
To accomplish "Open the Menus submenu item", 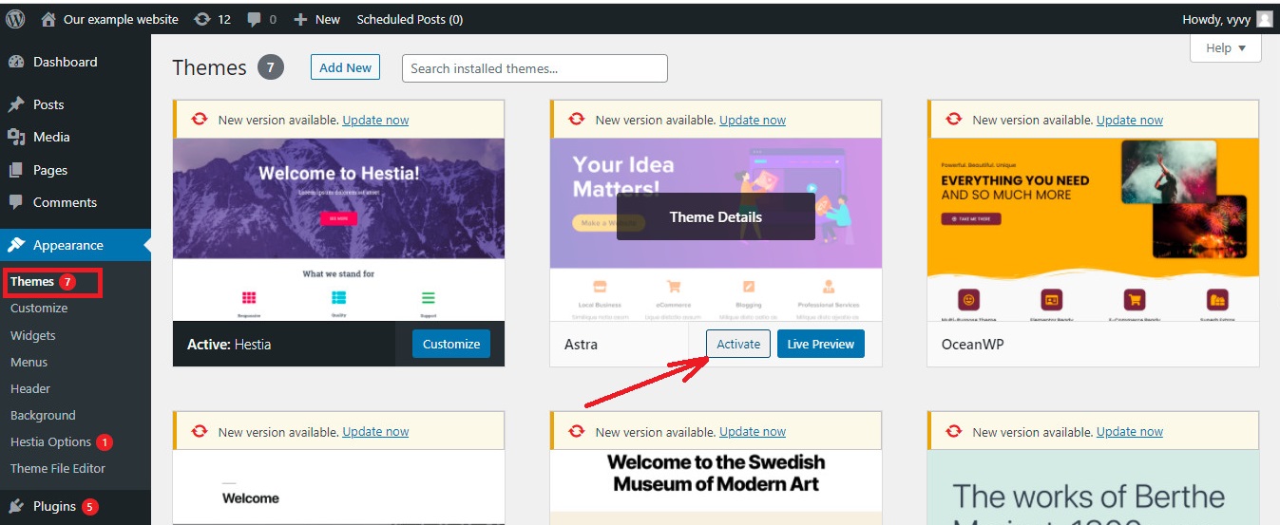I will 29,362.
